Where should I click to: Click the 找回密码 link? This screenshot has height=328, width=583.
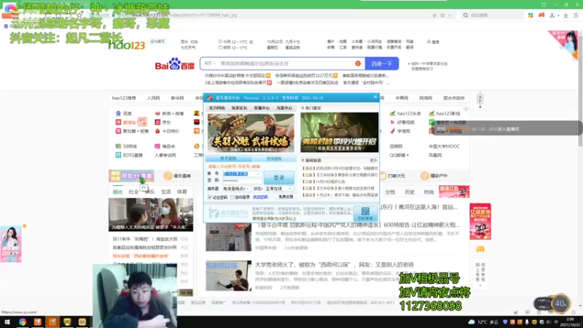(260, 197)
